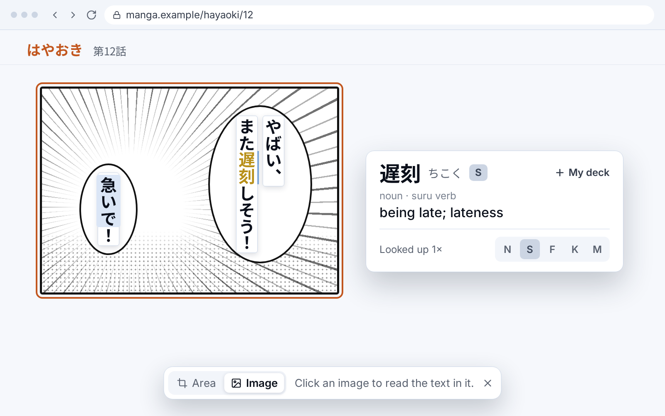Add 遅刻 to My deck
Screen dimensions: 665x416
click(583, 173)
